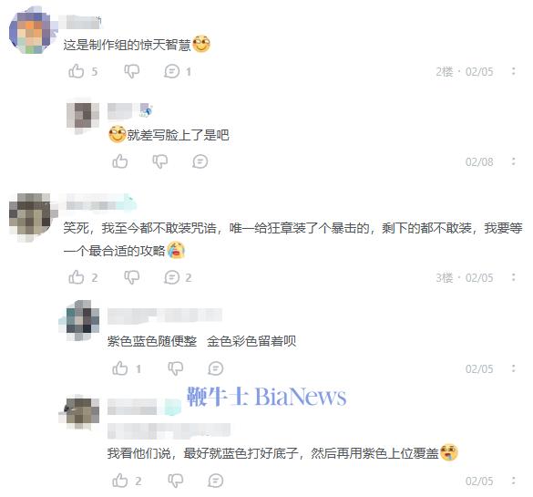Open the options dots for the last reply
Viewport: 533px width, 497px height.
tap(513, 481)
